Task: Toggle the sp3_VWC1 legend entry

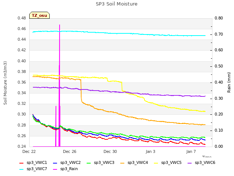Action: tap(33, 163)
